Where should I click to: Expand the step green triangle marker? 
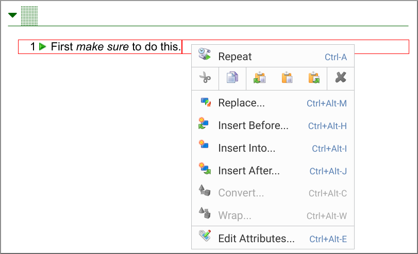tap(42, 47)
